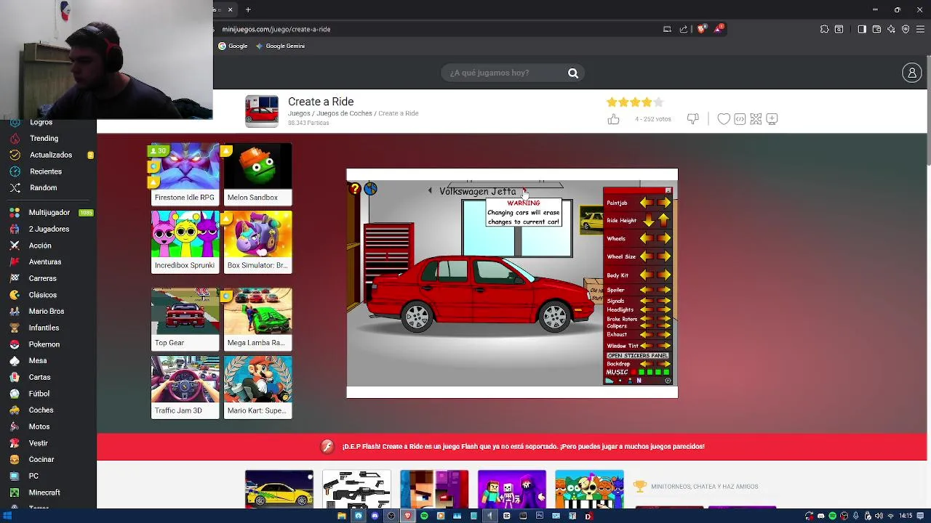Select next Spoiler with right arrow

coord(664,290)
